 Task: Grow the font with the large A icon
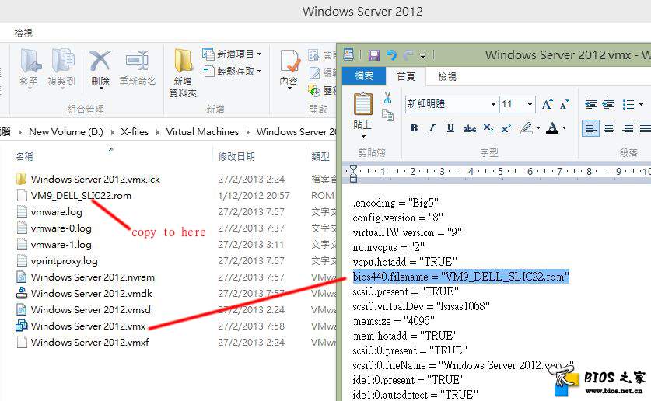pyautogui.click(x=548, y=104)
